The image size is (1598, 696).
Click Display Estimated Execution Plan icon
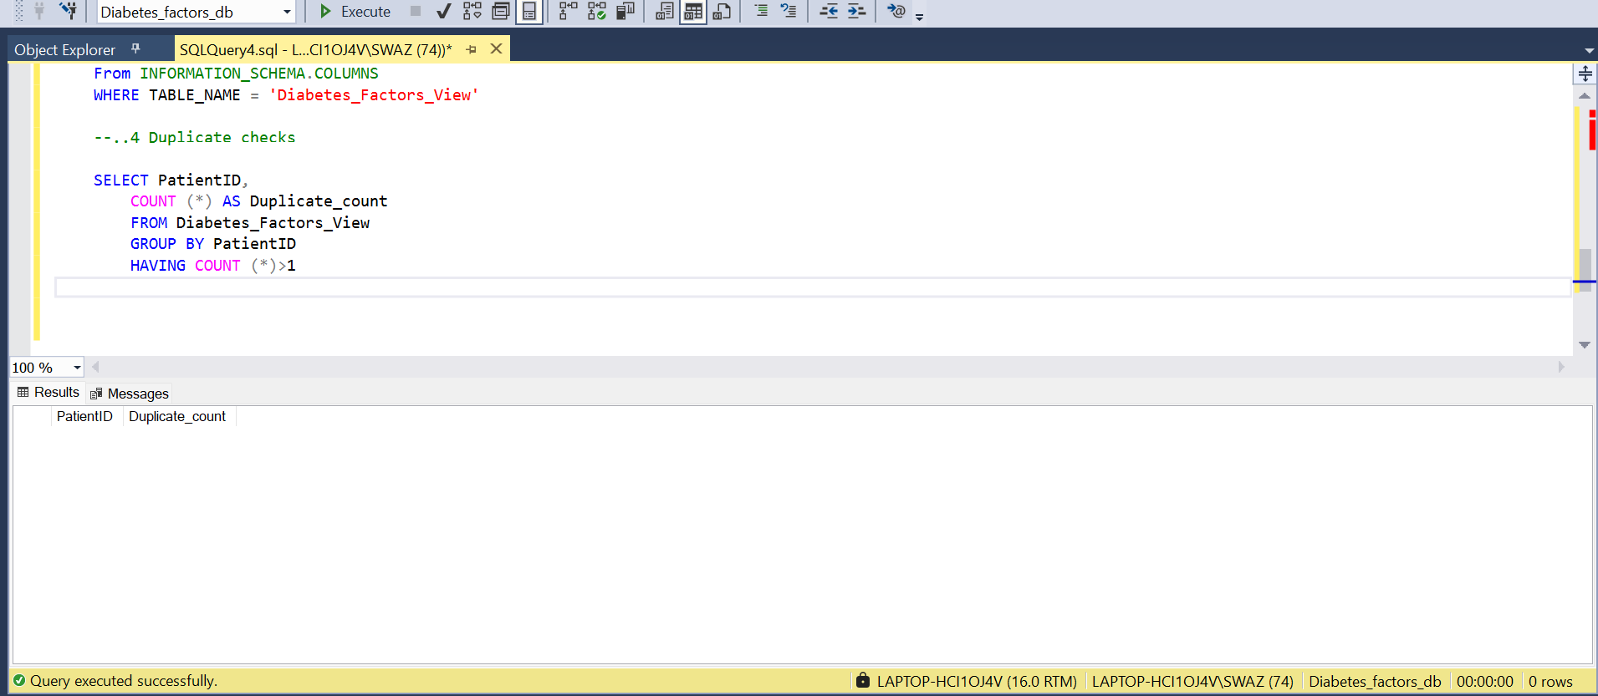pyautogui.click(x=472, y=11)
